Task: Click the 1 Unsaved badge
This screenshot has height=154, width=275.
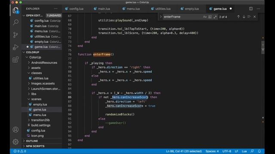Action: (x=54, y=15)
